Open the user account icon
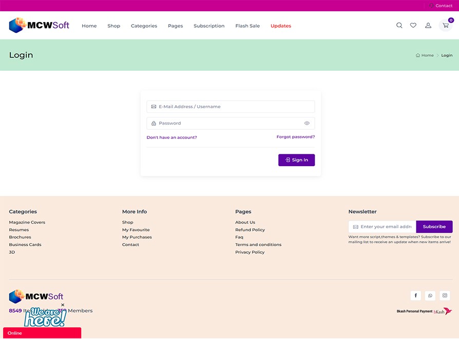Screen dimensions: 459x339 tap(428, 26)
